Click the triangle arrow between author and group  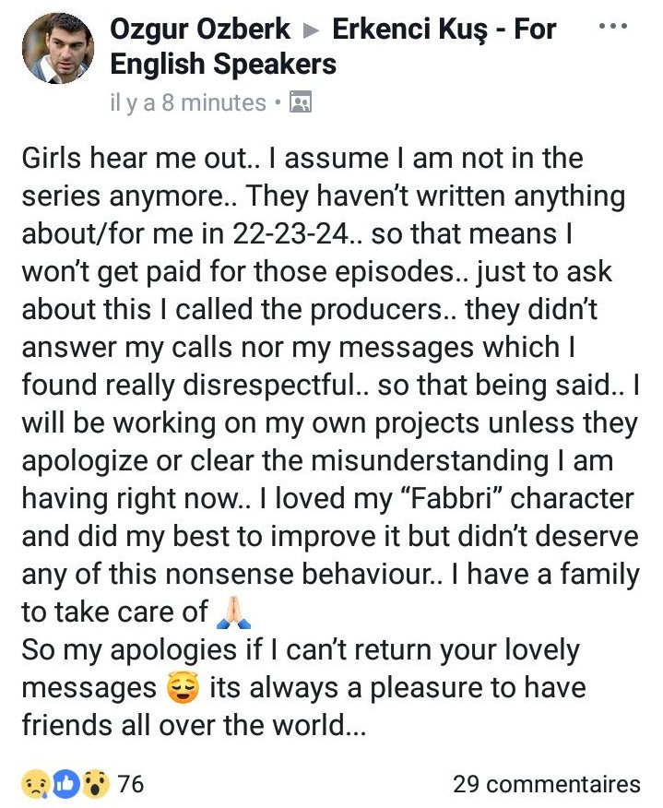[312, 30]
